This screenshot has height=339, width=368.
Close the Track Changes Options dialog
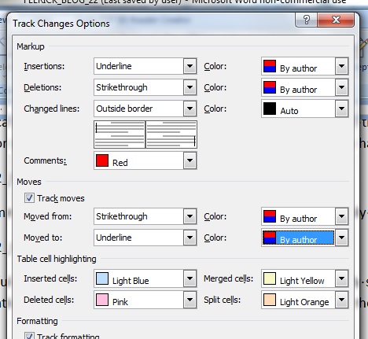tap(336, 20)
